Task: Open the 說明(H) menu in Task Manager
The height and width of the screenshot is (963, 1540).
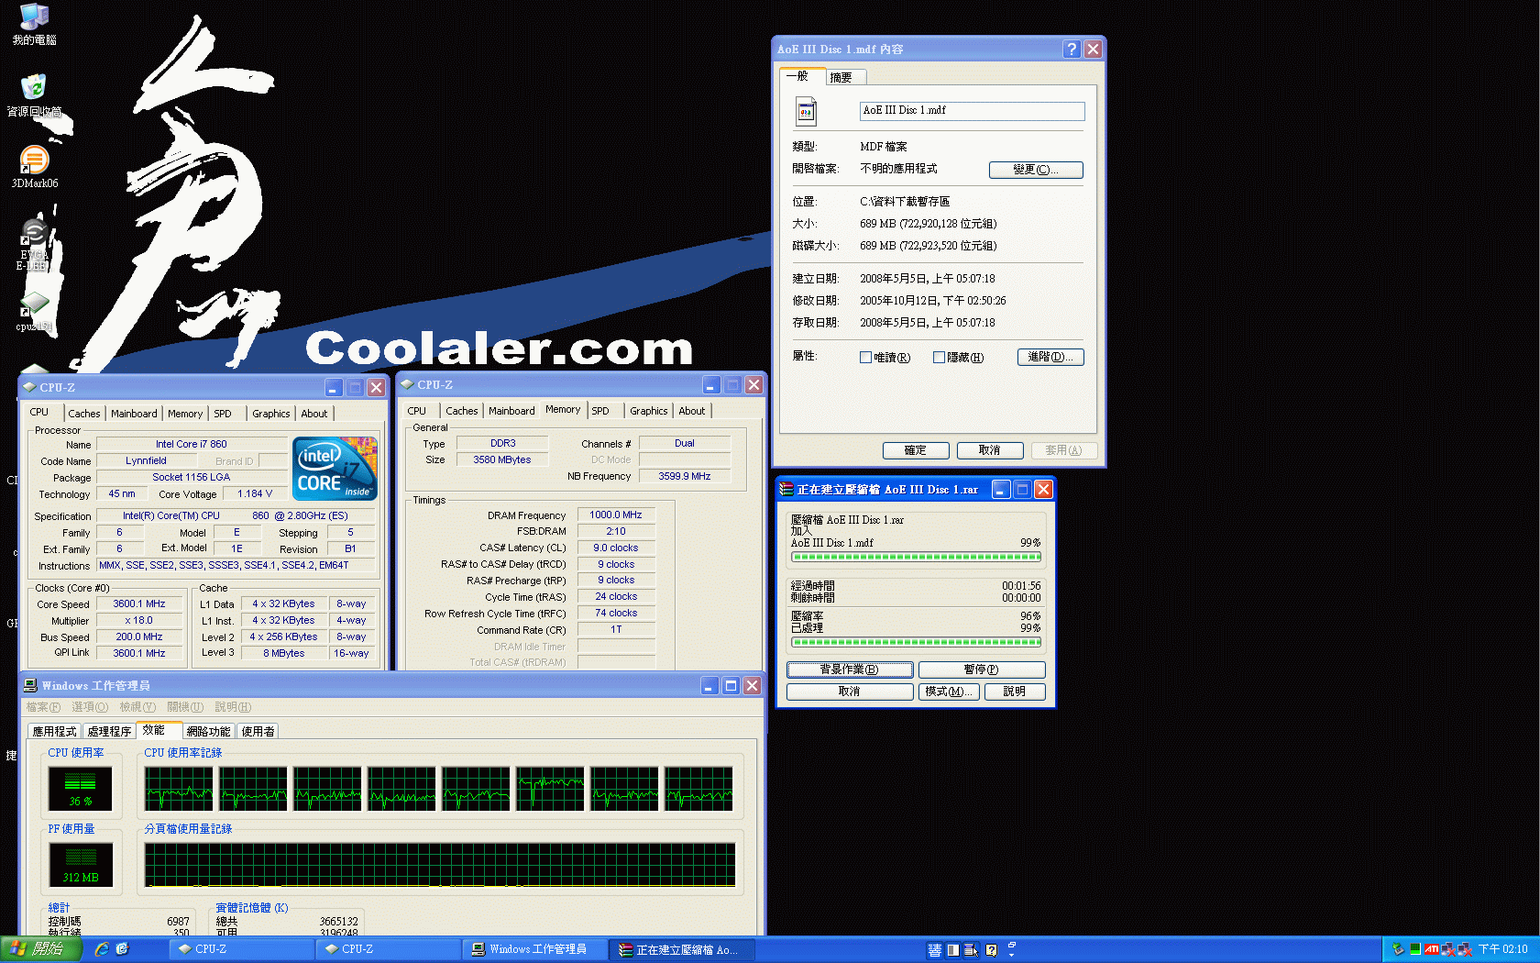Action: 233,707
